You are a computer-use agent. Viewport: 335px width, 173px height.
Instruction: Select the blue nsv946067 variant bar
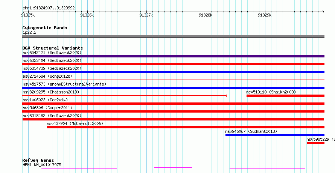coord(275,135)
